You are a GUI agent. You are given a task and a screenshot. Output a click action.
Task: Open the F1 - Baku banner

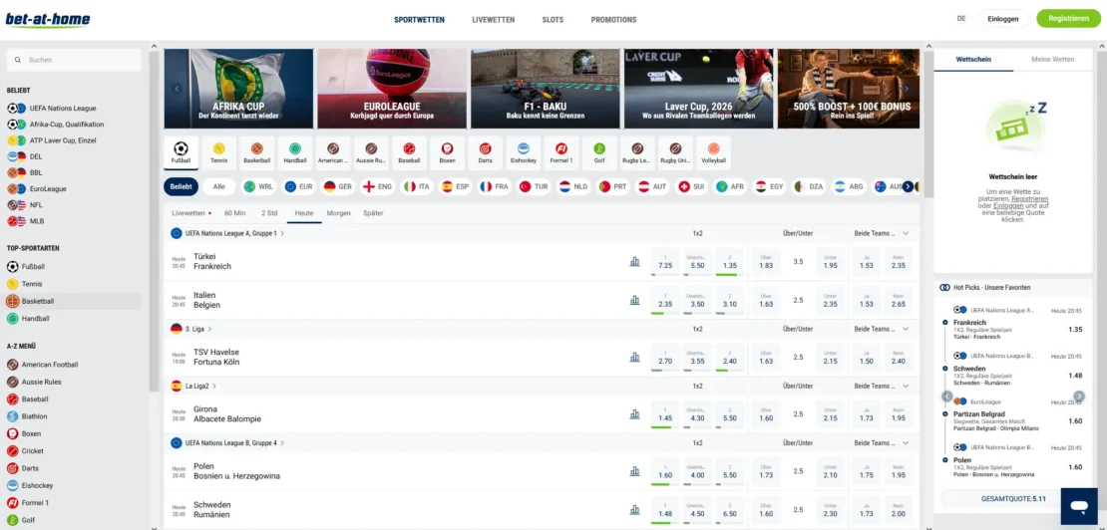click(546, 89)
